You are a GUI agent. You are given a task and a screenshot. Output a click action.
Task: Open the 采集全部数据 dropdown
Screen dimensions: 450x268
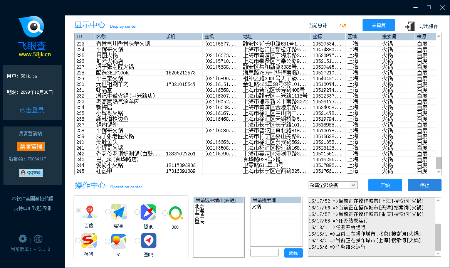(x=333, y=185)
